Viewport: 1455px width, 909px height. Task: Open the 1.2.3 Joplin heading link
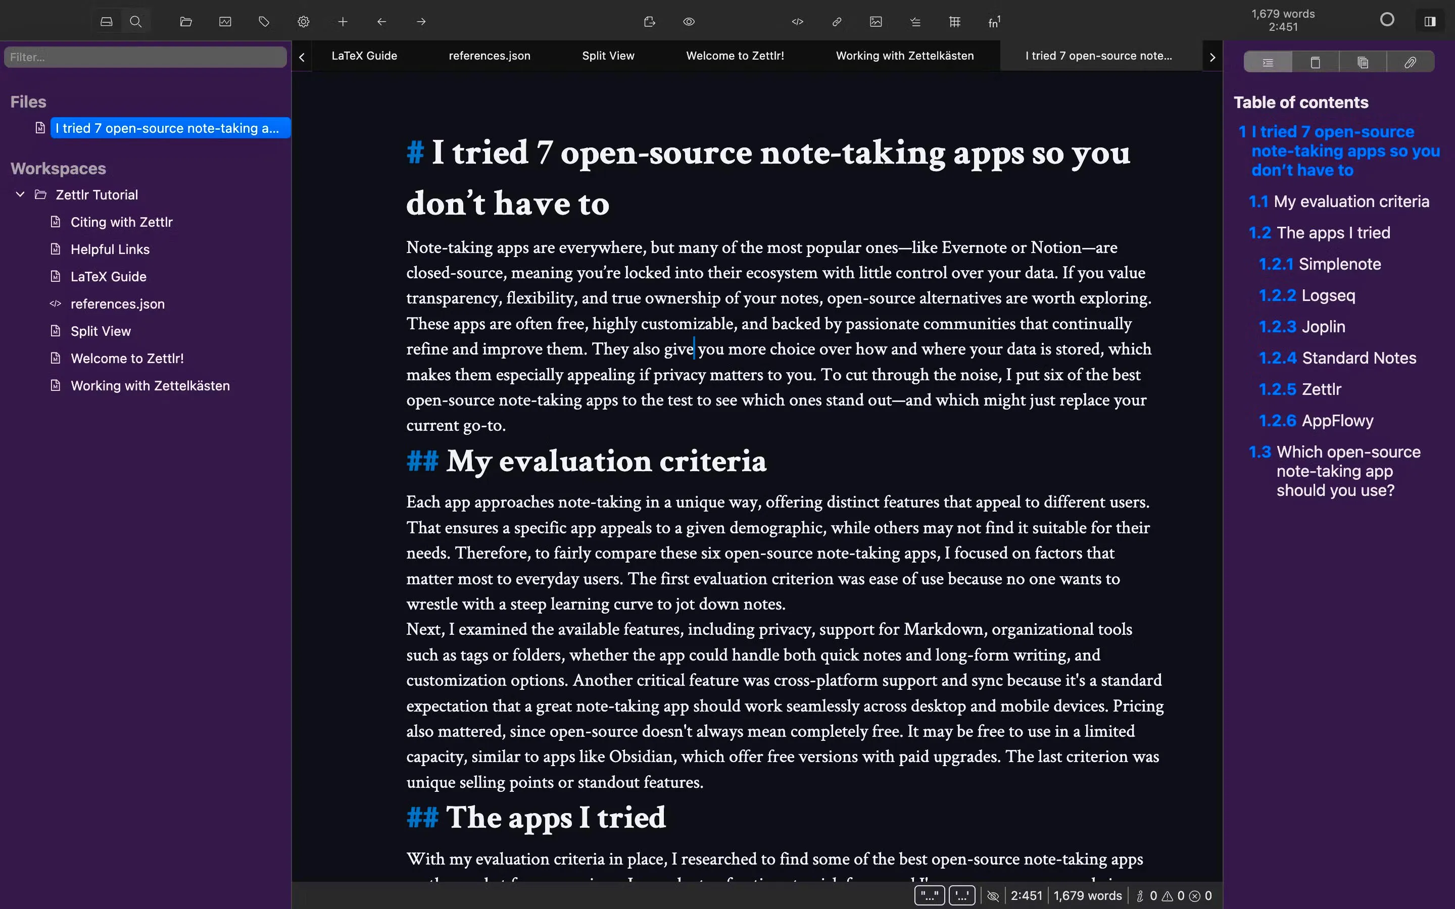(1303, 326)
